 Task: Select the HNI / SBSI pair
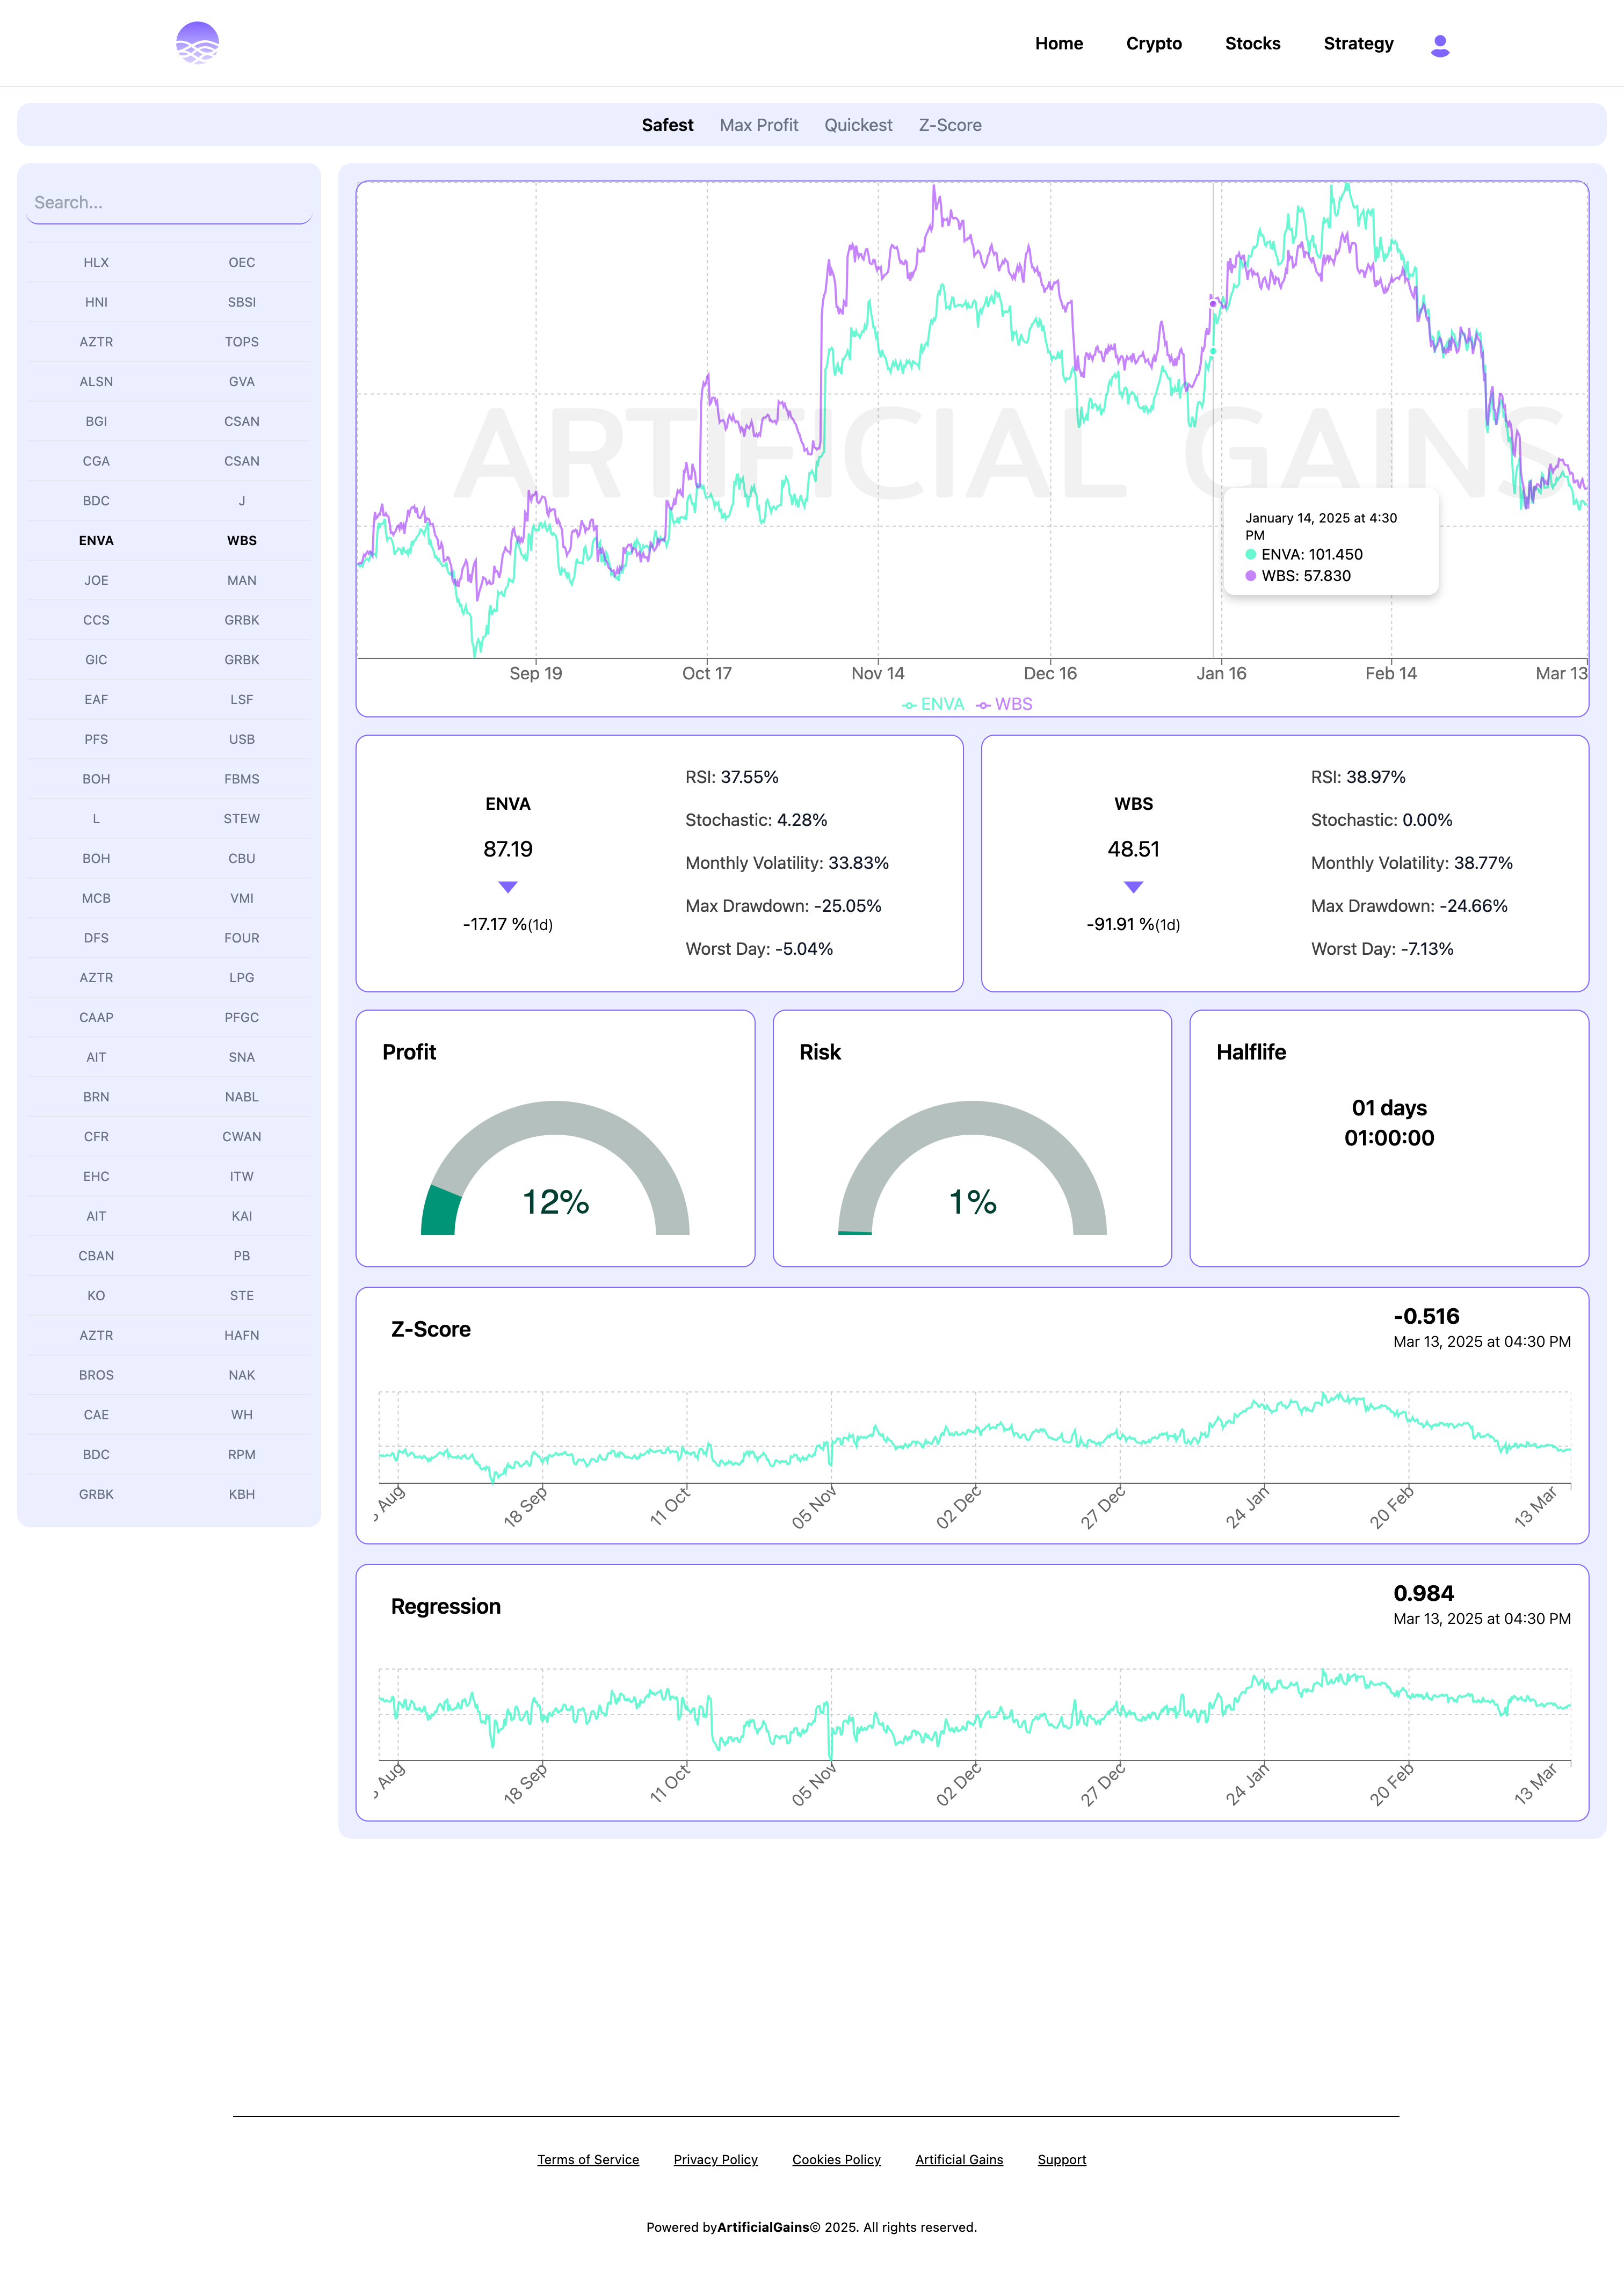point(169,302)
